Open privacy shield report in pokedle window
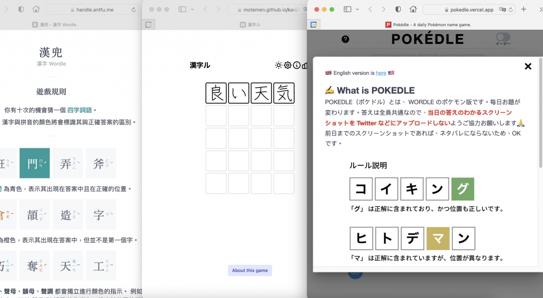This screenshot has width=543, height=298. coord(398,9)
